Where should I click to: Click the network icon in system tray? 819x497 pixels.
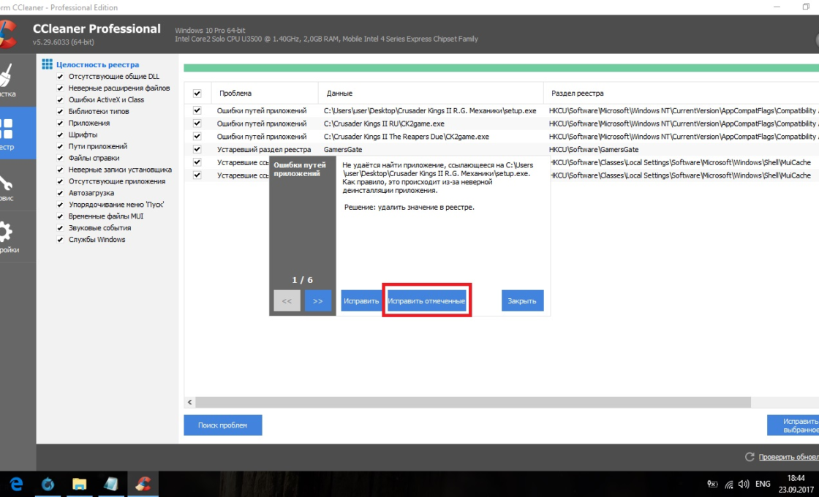pyautogui.click(x=728, y=484)
